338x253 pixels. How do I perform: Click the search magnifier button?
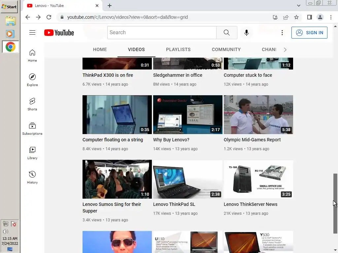[226, 33]
